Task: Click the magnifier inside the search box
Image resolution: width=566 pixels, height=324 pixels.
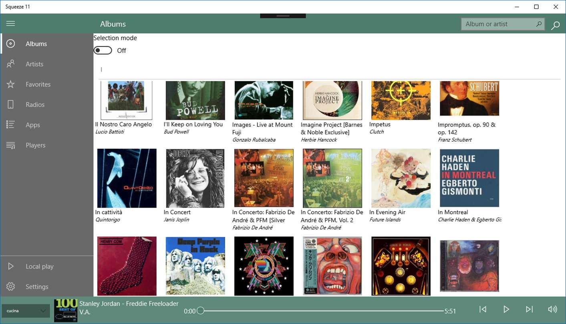Action: [539, 24]
